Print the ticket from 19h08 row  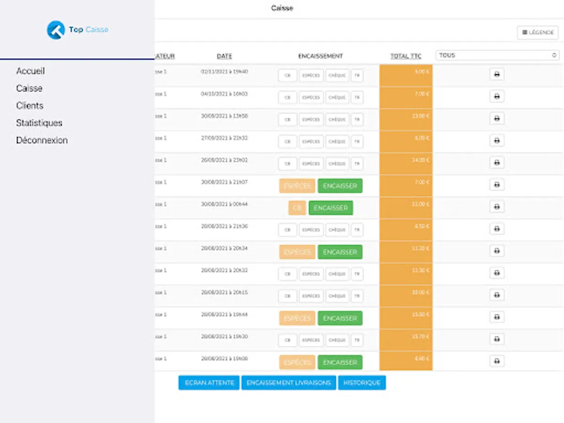(x=497, y=361)
